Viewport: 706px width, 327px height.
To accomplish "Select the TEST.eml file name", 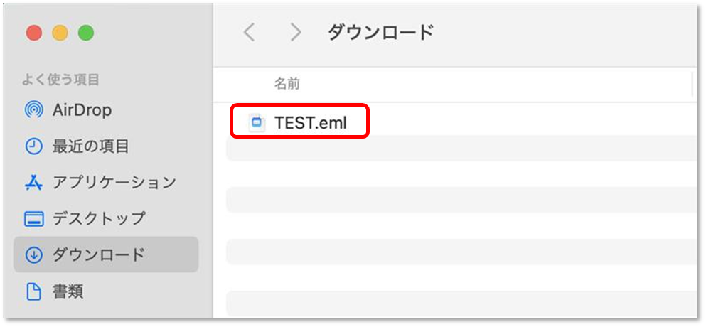I will tap(311, 122).
